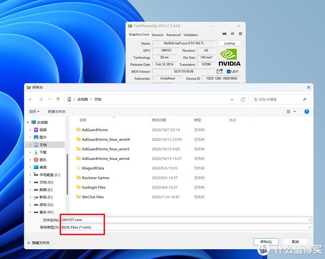Viewport: 325px width, 259px height.
Task: Select 影视 (F:) drive
Action: (46, 197)
